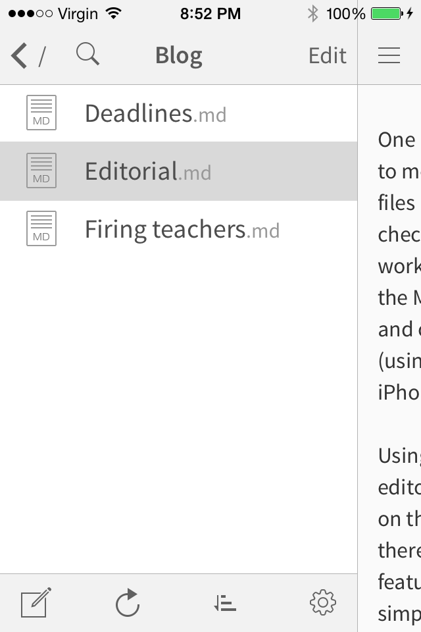Tap the Blog folder title
This screenshot has width=421, height=632.
[178, 56]
